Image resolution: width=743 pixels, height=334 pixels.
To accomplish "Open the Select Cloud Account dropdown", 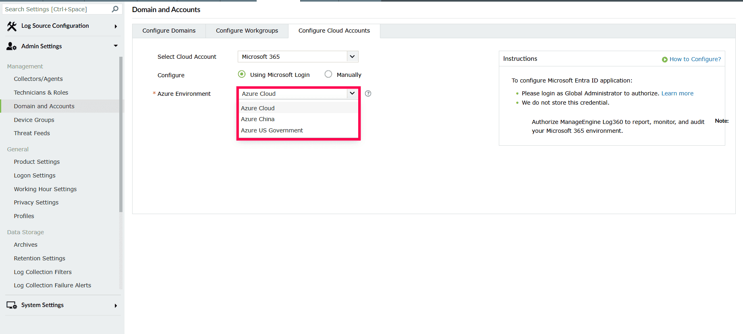I will tap(298, 57).
